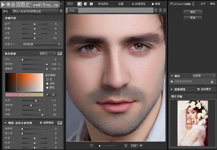
Task: Uncheck the 自动展开 auto expand checkbox
Action: (x=198, y=89)
